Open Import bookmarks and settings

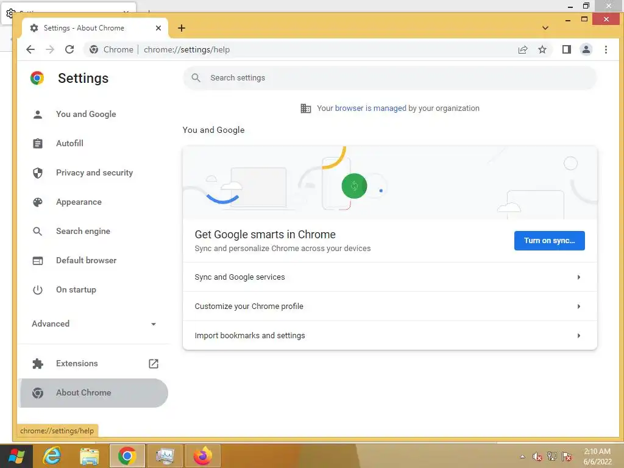pyautogui.click(x=389, y=336)
